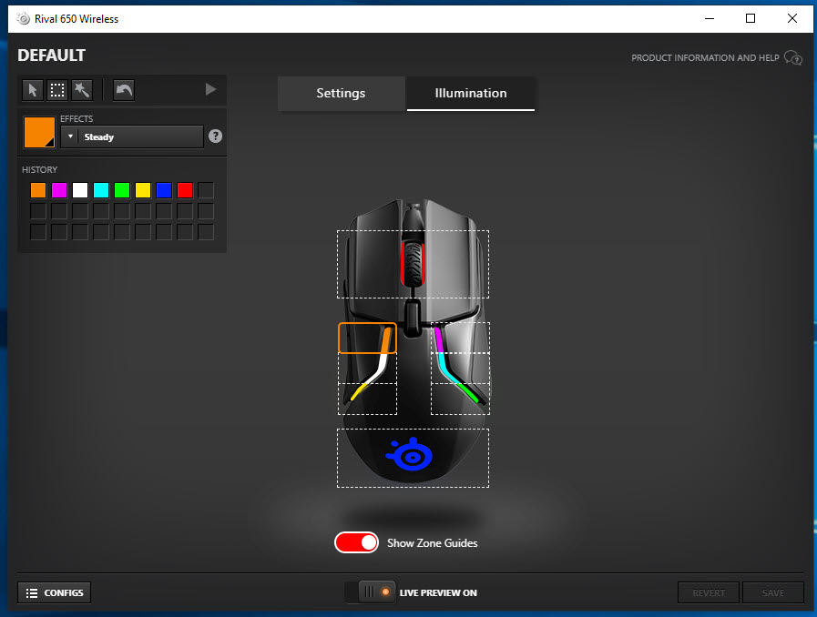Pick the orange history color

click(x=38, y=190)
